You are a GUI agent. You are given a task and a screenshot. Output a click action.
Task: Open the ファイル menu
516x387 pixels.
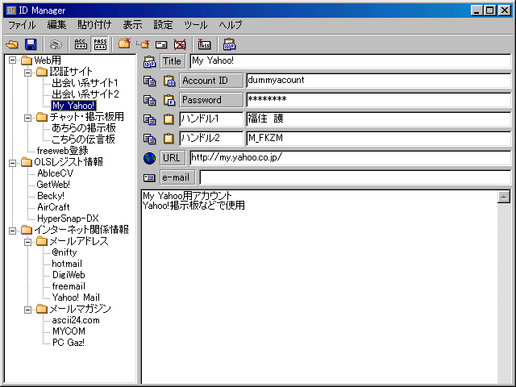point(22,25)
